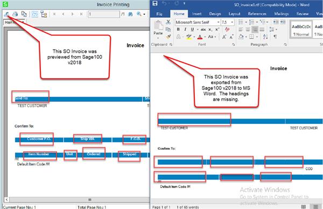This screenshot has height=209, width=323.
Task: Go to previous page in Invoice Printing
Action: (63, 14)
